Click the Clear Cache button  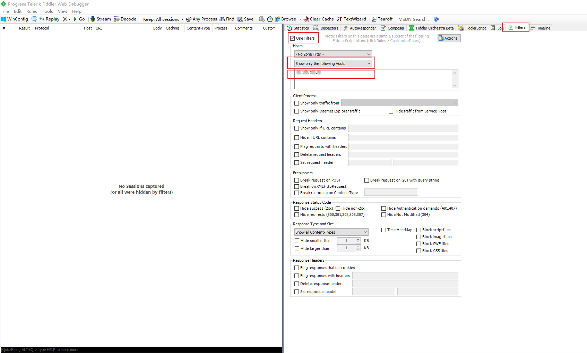click(319, 19)
